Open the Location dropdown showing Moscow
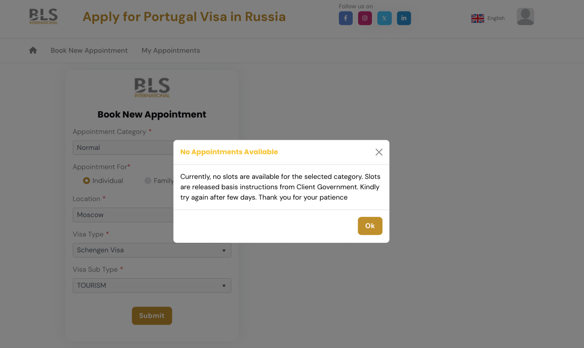Screen dimensions: 584x348 tap(123, 215)
